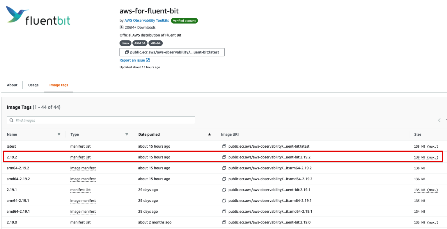The image size is (447, 229).
Task: Switch to the Usage tab
Action: (33, 85)
